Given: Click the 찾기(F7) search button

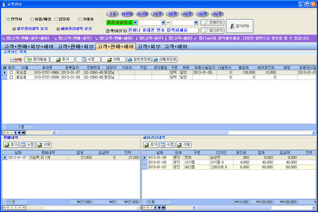Looking at the screenshot, I should [x=212, y=30].
